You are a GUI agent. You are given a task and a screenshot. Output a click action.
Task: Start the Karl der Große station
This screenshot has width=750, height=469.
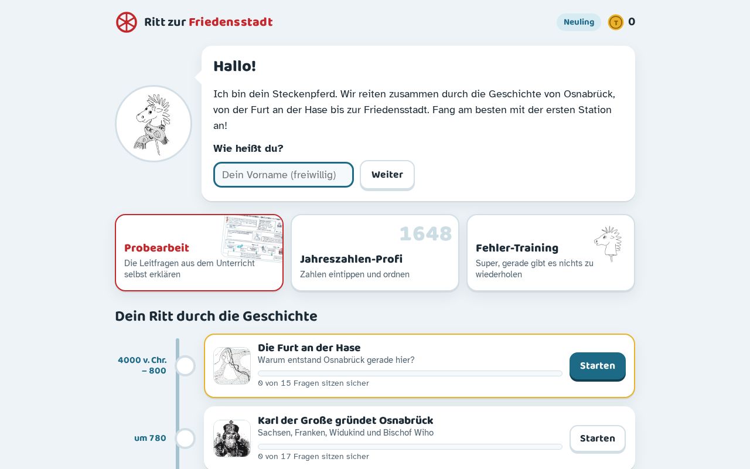point(598,439)
